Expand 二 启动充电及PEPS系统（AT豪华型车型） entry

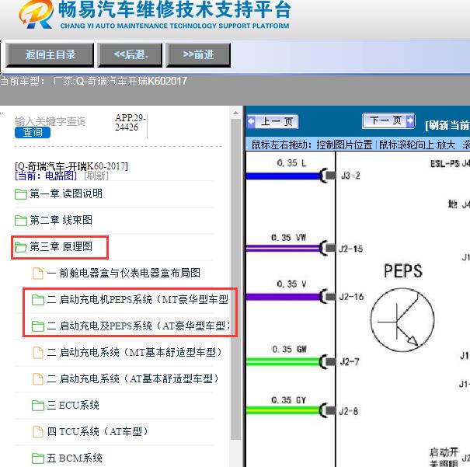(138, 326)
